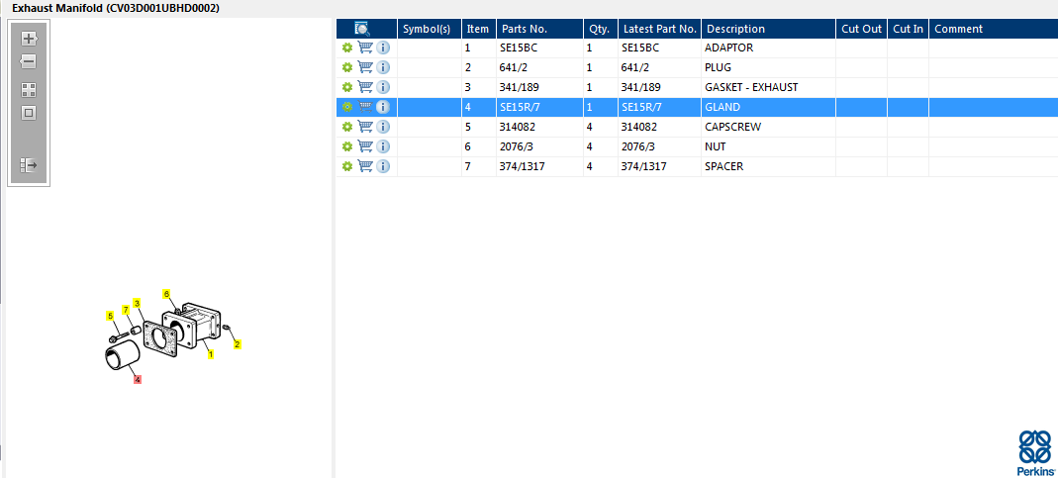The image size is (1058, 478).
Task: Click the ADAPTOR description cell
Action: tap(769, 48)
